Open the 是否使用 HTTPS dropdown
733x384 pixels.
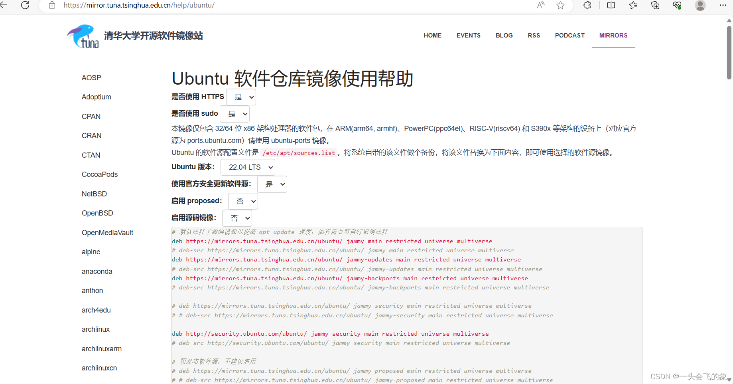(x=241, y=97)
